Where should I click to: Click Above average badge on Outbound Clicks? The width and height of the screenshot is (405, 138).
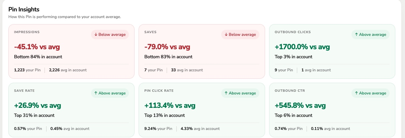[x=371, y=34]
